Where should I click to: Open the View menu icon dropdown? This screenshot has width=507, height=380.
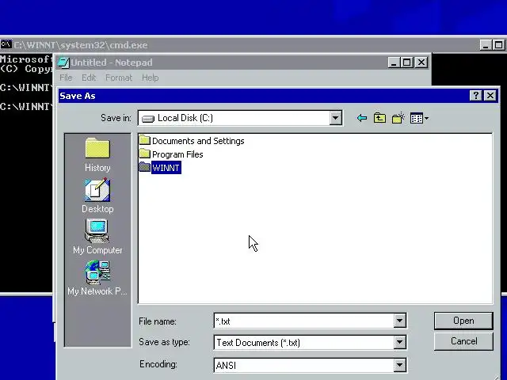(x=419, y=118)
